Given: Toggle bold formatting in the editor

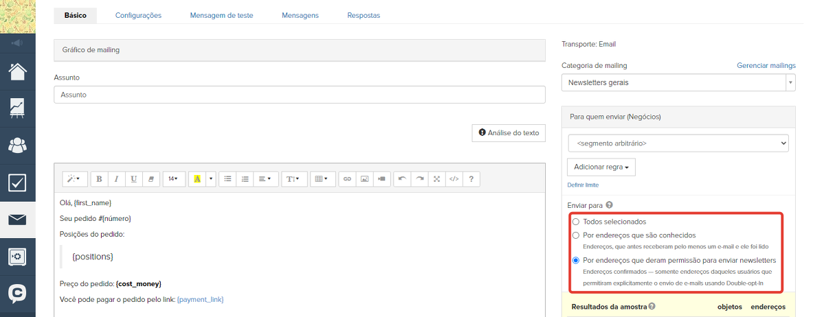Looking at the screenshot, I should [x=99, y=179].
